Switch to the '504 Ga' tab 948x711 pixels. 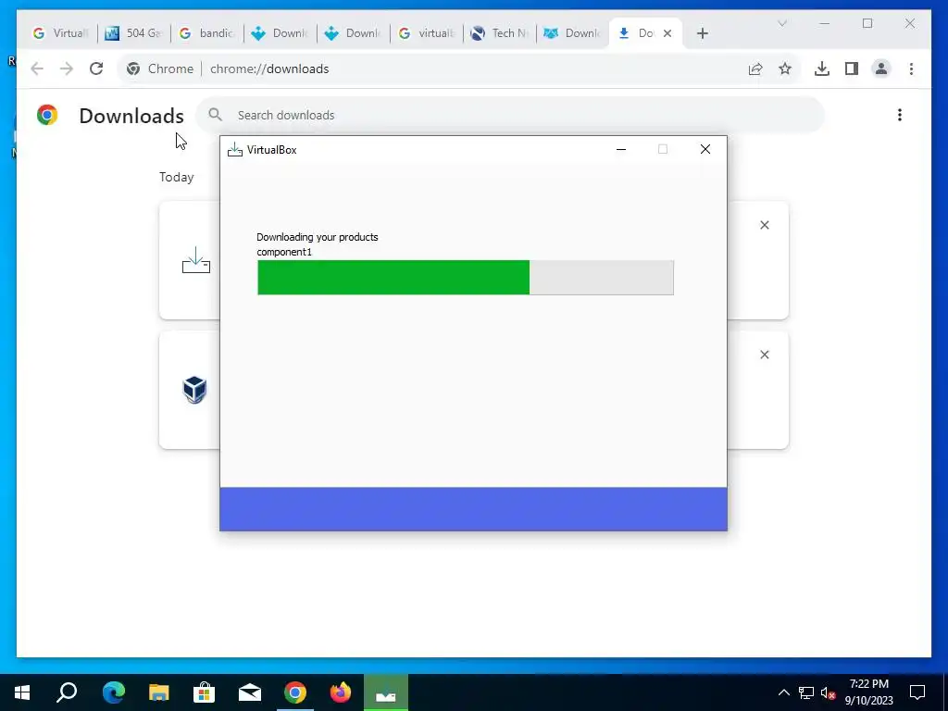point(133,33)
